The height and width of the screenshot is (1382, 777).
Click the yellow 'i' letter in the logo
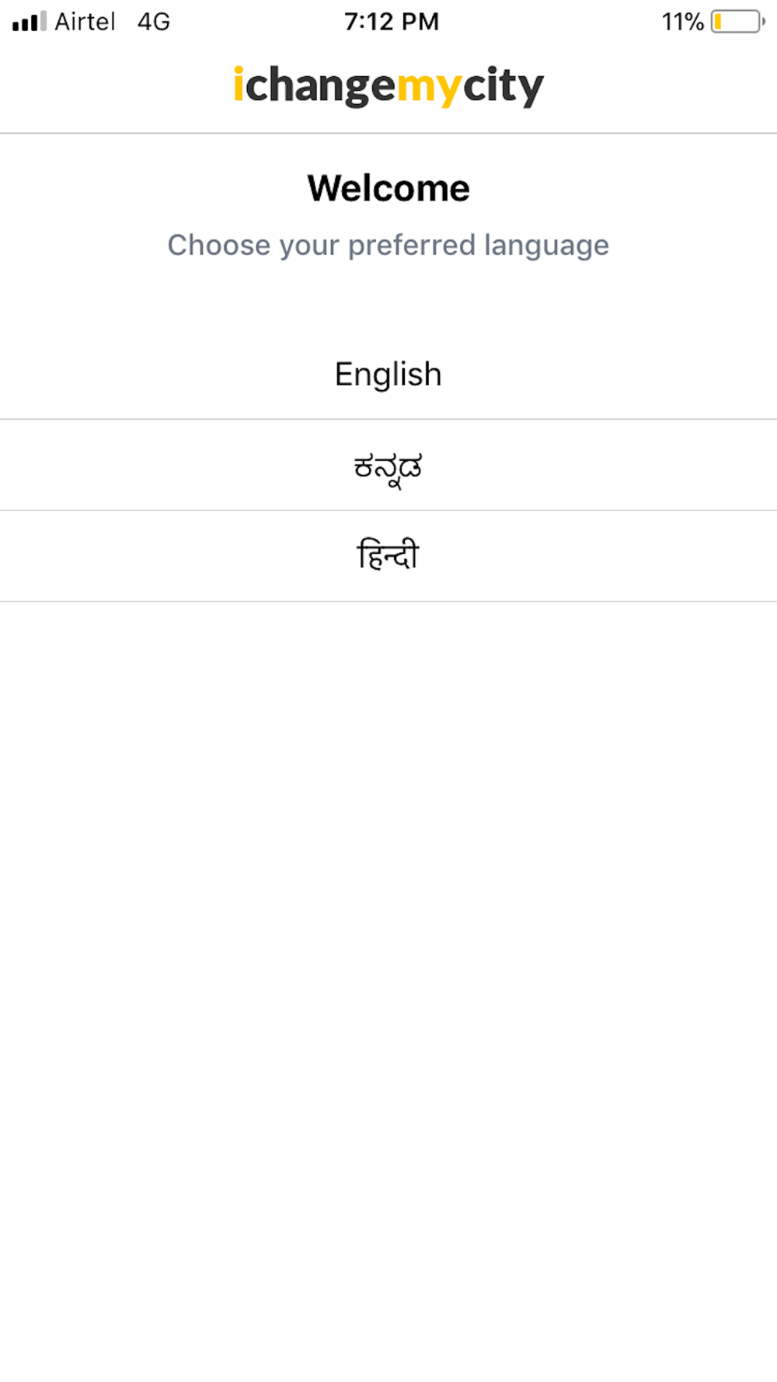[x=239, y=84]
